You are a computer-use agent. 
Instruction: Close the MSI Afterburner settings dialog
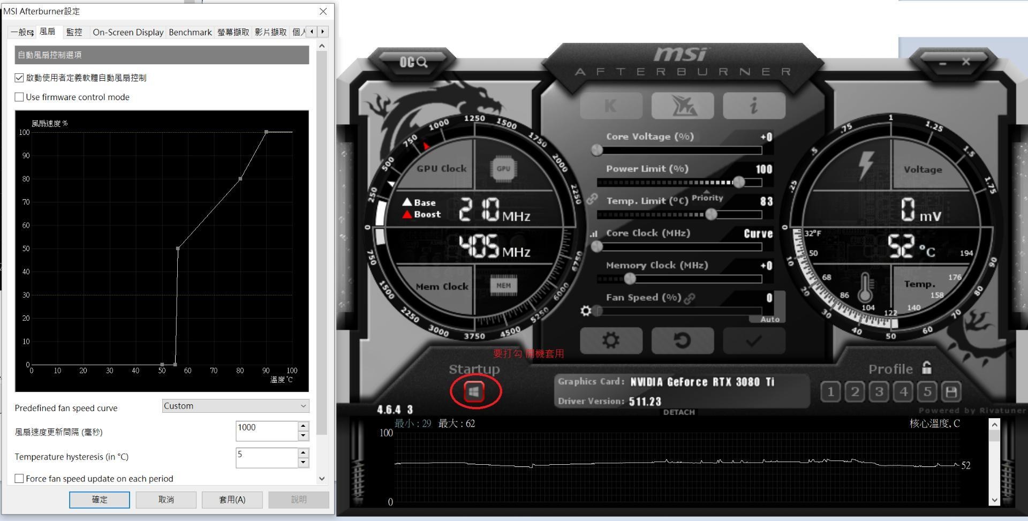(323, 11)
